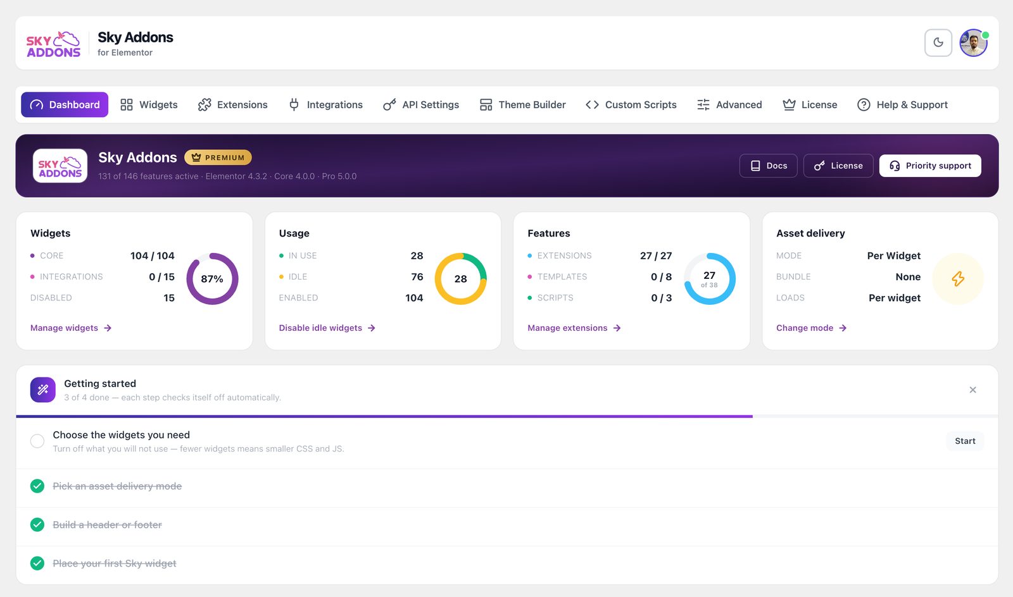Screen dimensions: 1013x597
Task: Open the Dashboard tab
Action: coord(65,105)
